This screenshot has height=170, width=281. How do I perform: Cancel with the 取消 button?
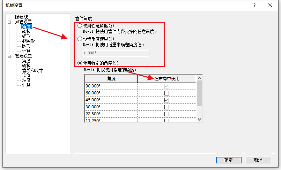(x=258, y=160)
